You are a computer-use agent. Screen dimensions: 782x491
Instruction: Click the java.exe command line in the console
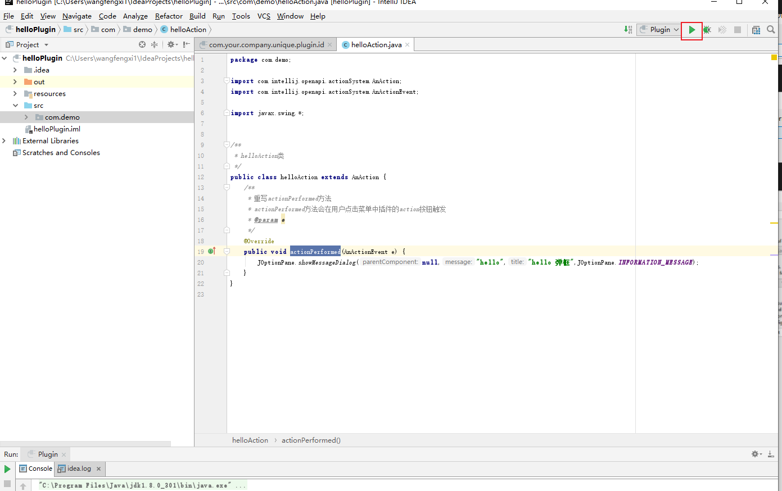click(x=142, y=485)
